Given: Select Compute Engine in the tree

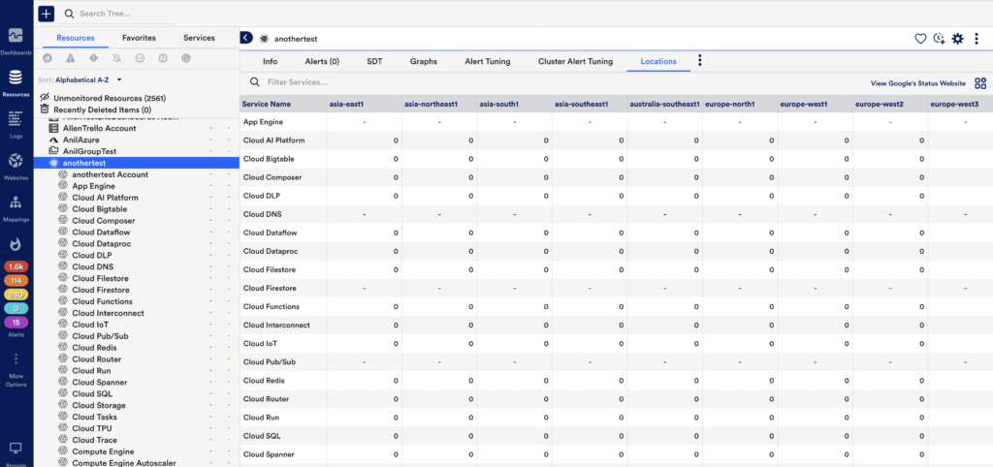Looking at the screenshot, I should tap(103, 451).
